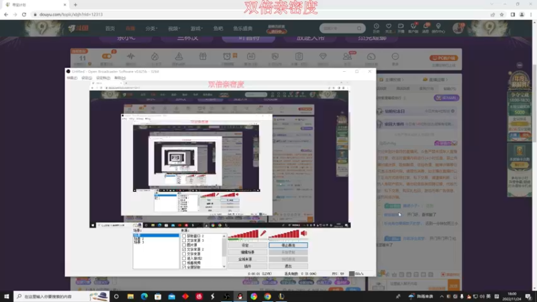The height and width of the screenshot is (302, 537).
Task: Toggle the 文字来源 source checkbox below 文字来源 2
Action: 184,254
